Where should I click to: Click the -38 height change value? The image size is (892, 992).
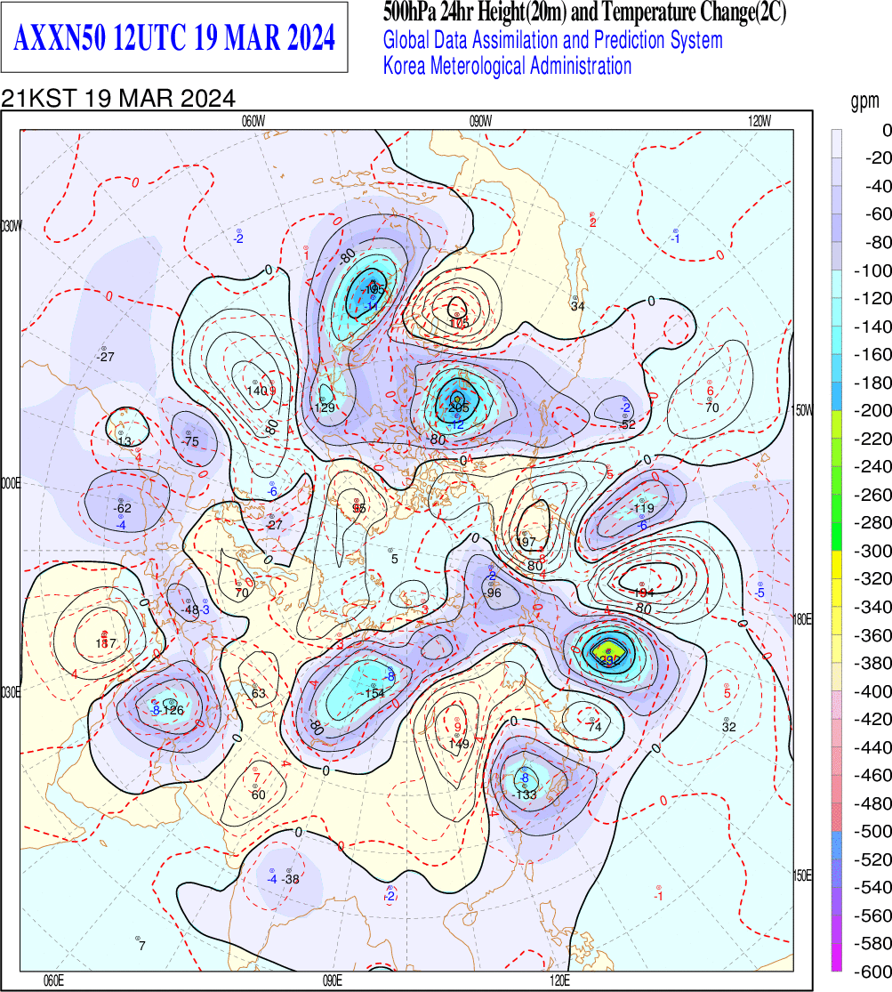(291, 879)
